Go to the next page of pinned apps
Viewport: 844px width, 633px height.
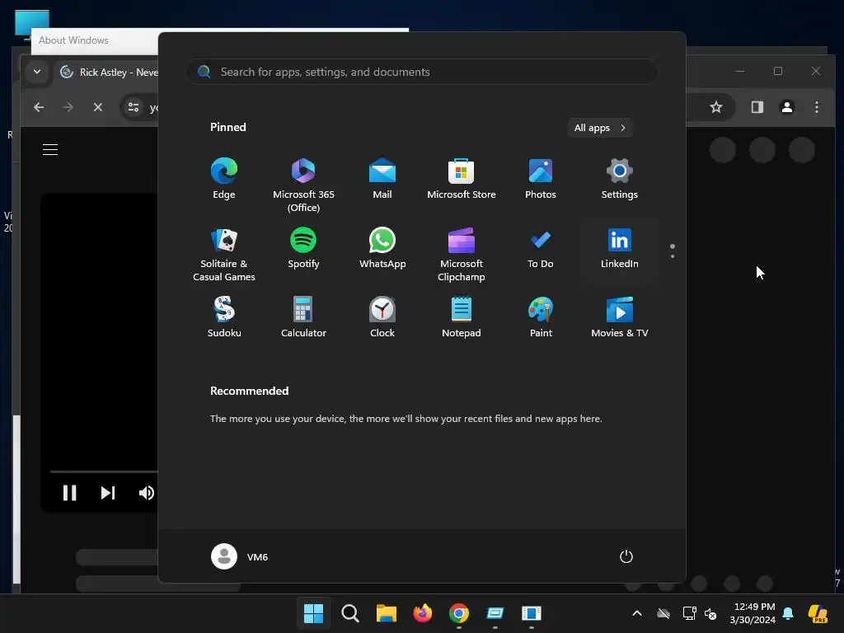pos(673,256)
